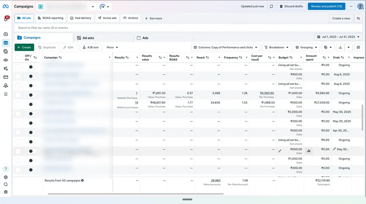Screen dimensions: 366x204
Task: Switch to the Campaigns tab
Action: coord(44,38)
